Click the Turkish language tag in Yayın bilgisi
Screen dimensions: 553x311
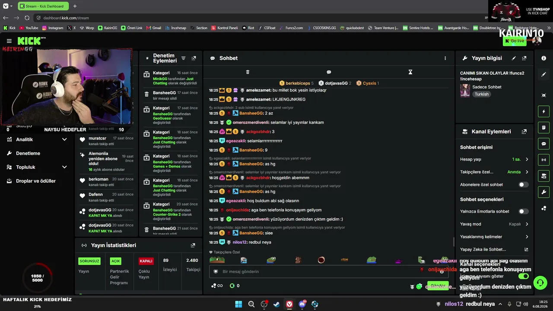(x=481, y=94)
